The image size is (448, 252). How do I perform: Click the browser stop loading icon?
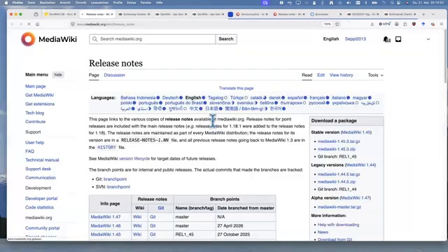tap(29, 24)
